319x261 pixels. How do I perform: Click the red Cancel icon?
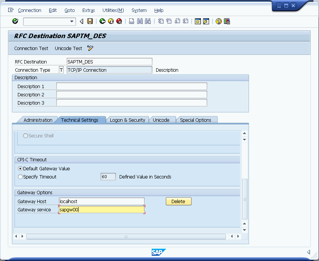[119, 21]
